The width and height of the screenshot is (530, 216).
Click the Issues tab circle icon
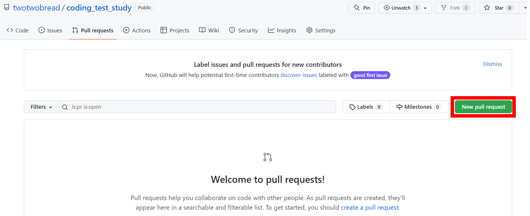pos(41,30)
